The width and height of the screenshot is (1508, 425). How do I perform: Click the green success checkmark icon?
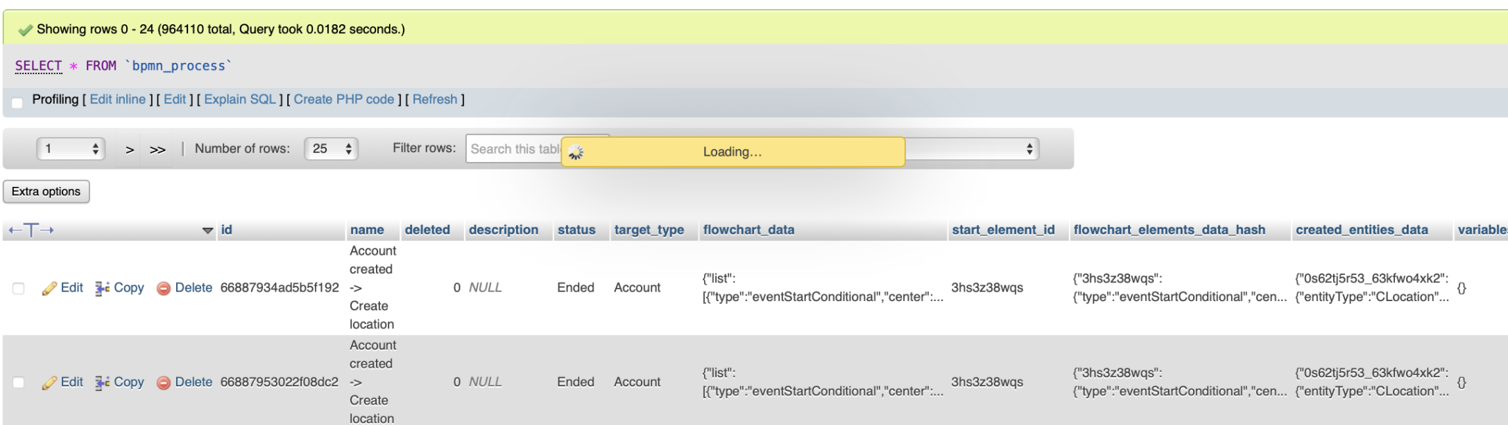pyautogui.click(x=26, y=30)
